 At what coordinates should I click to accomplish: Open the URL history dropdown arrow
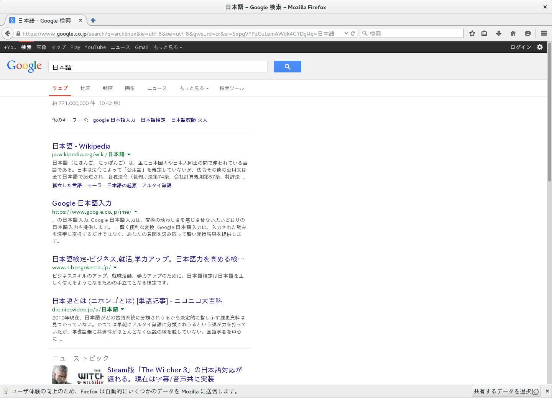coord(346,33)
